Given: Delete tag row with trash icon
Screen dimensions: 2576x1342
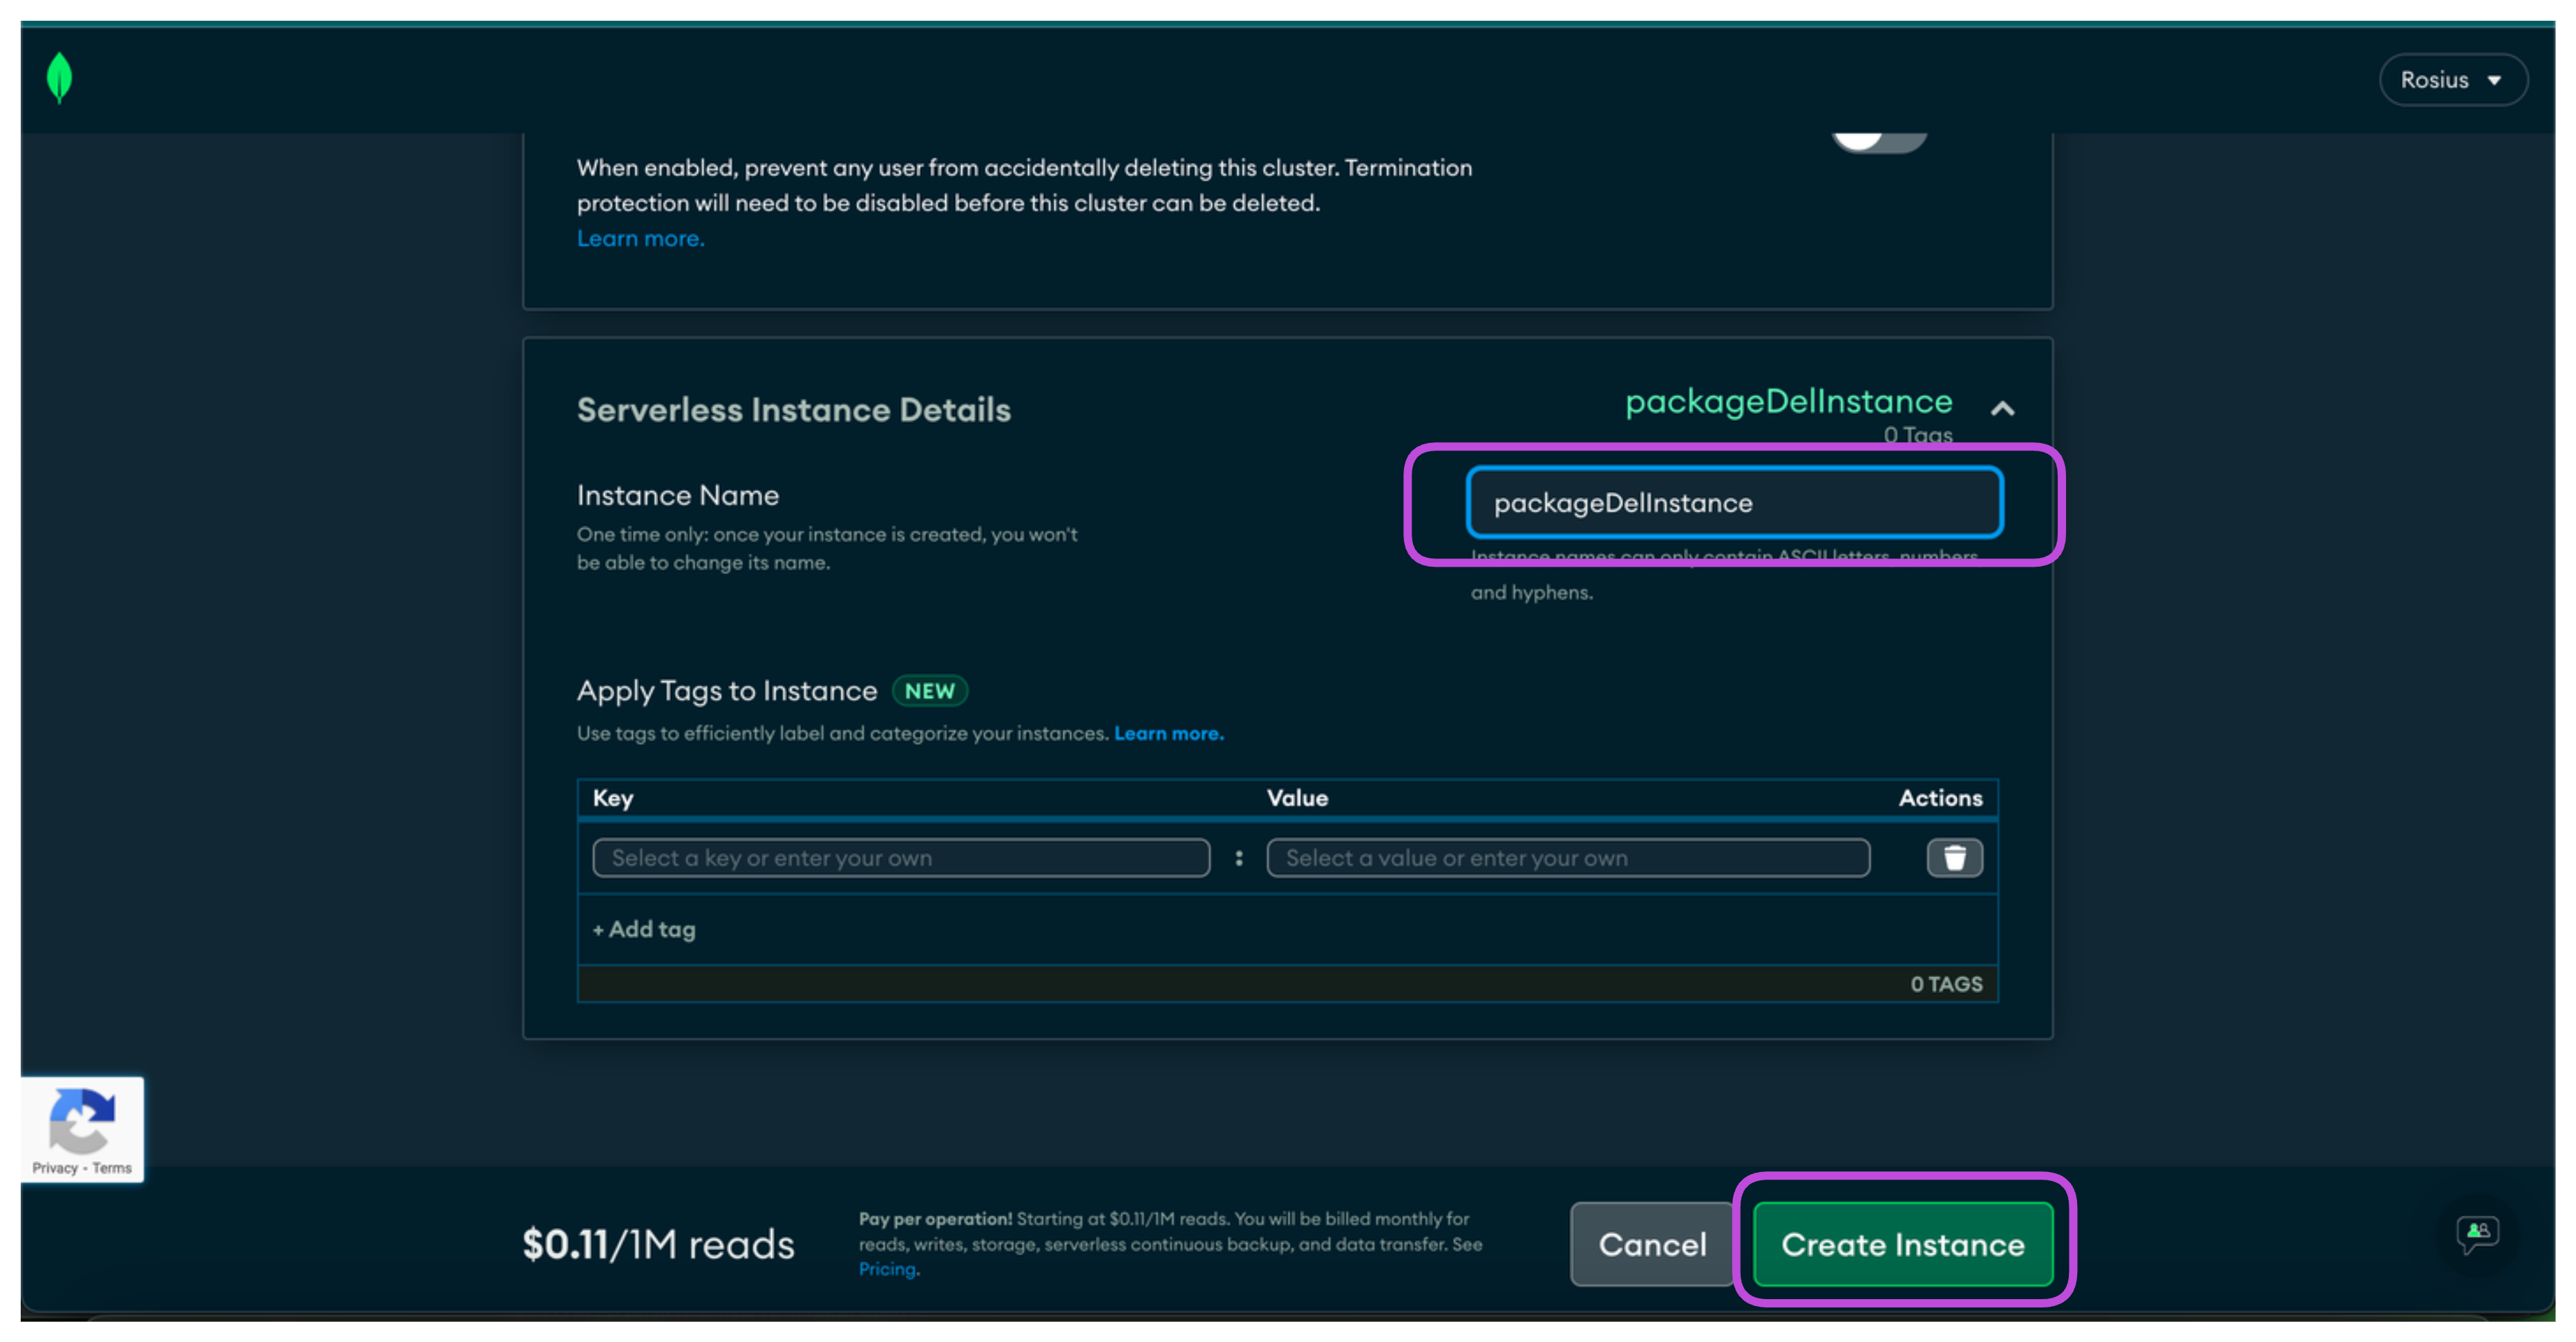Looking at the screenshot, I should coord(1954,858).
